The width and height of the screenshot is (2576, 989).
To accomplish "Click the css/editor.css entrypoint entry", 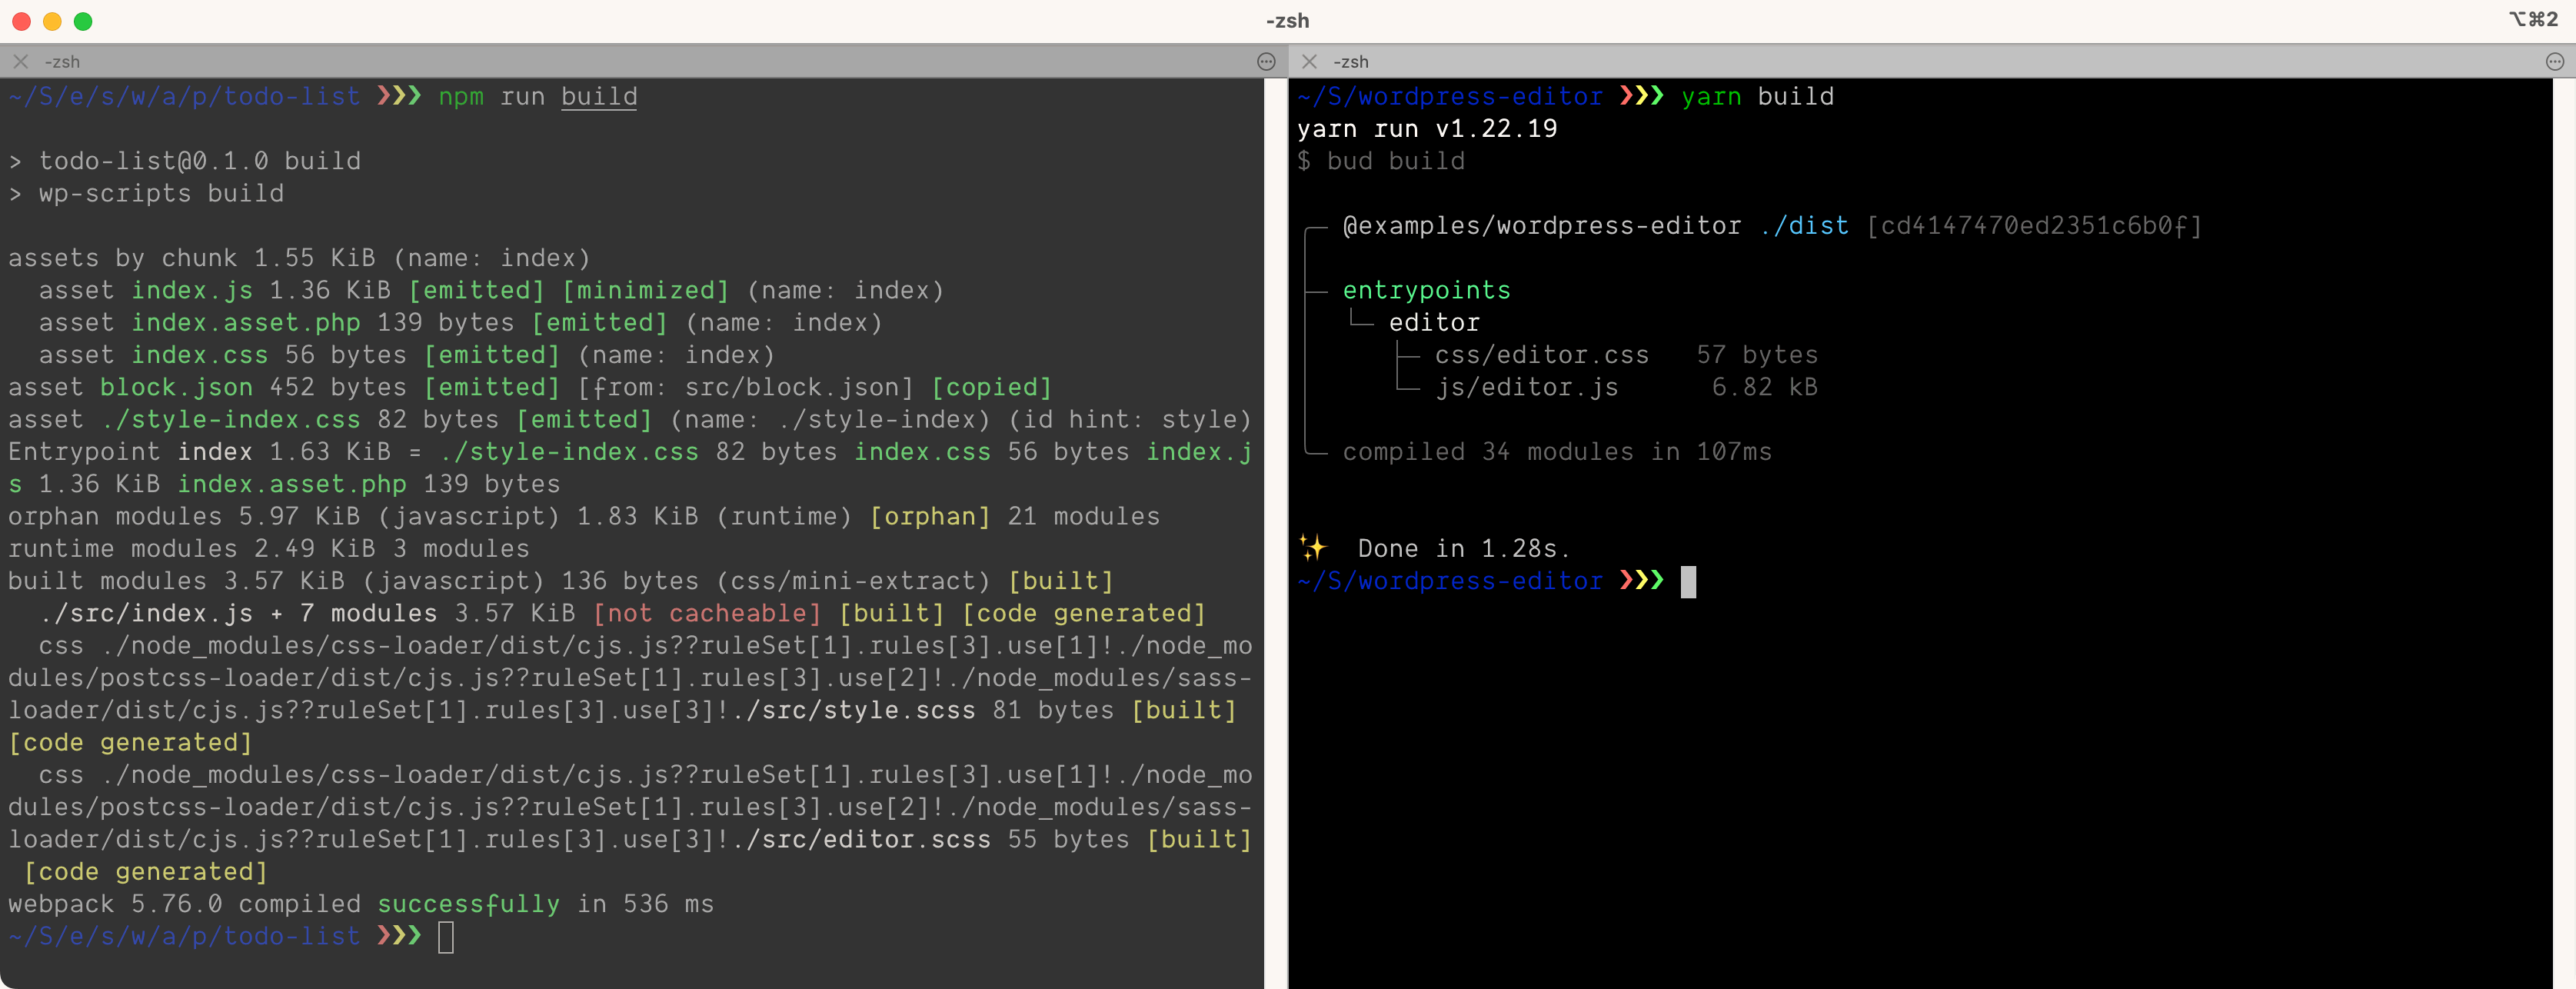I will (x=1540, y=355).
